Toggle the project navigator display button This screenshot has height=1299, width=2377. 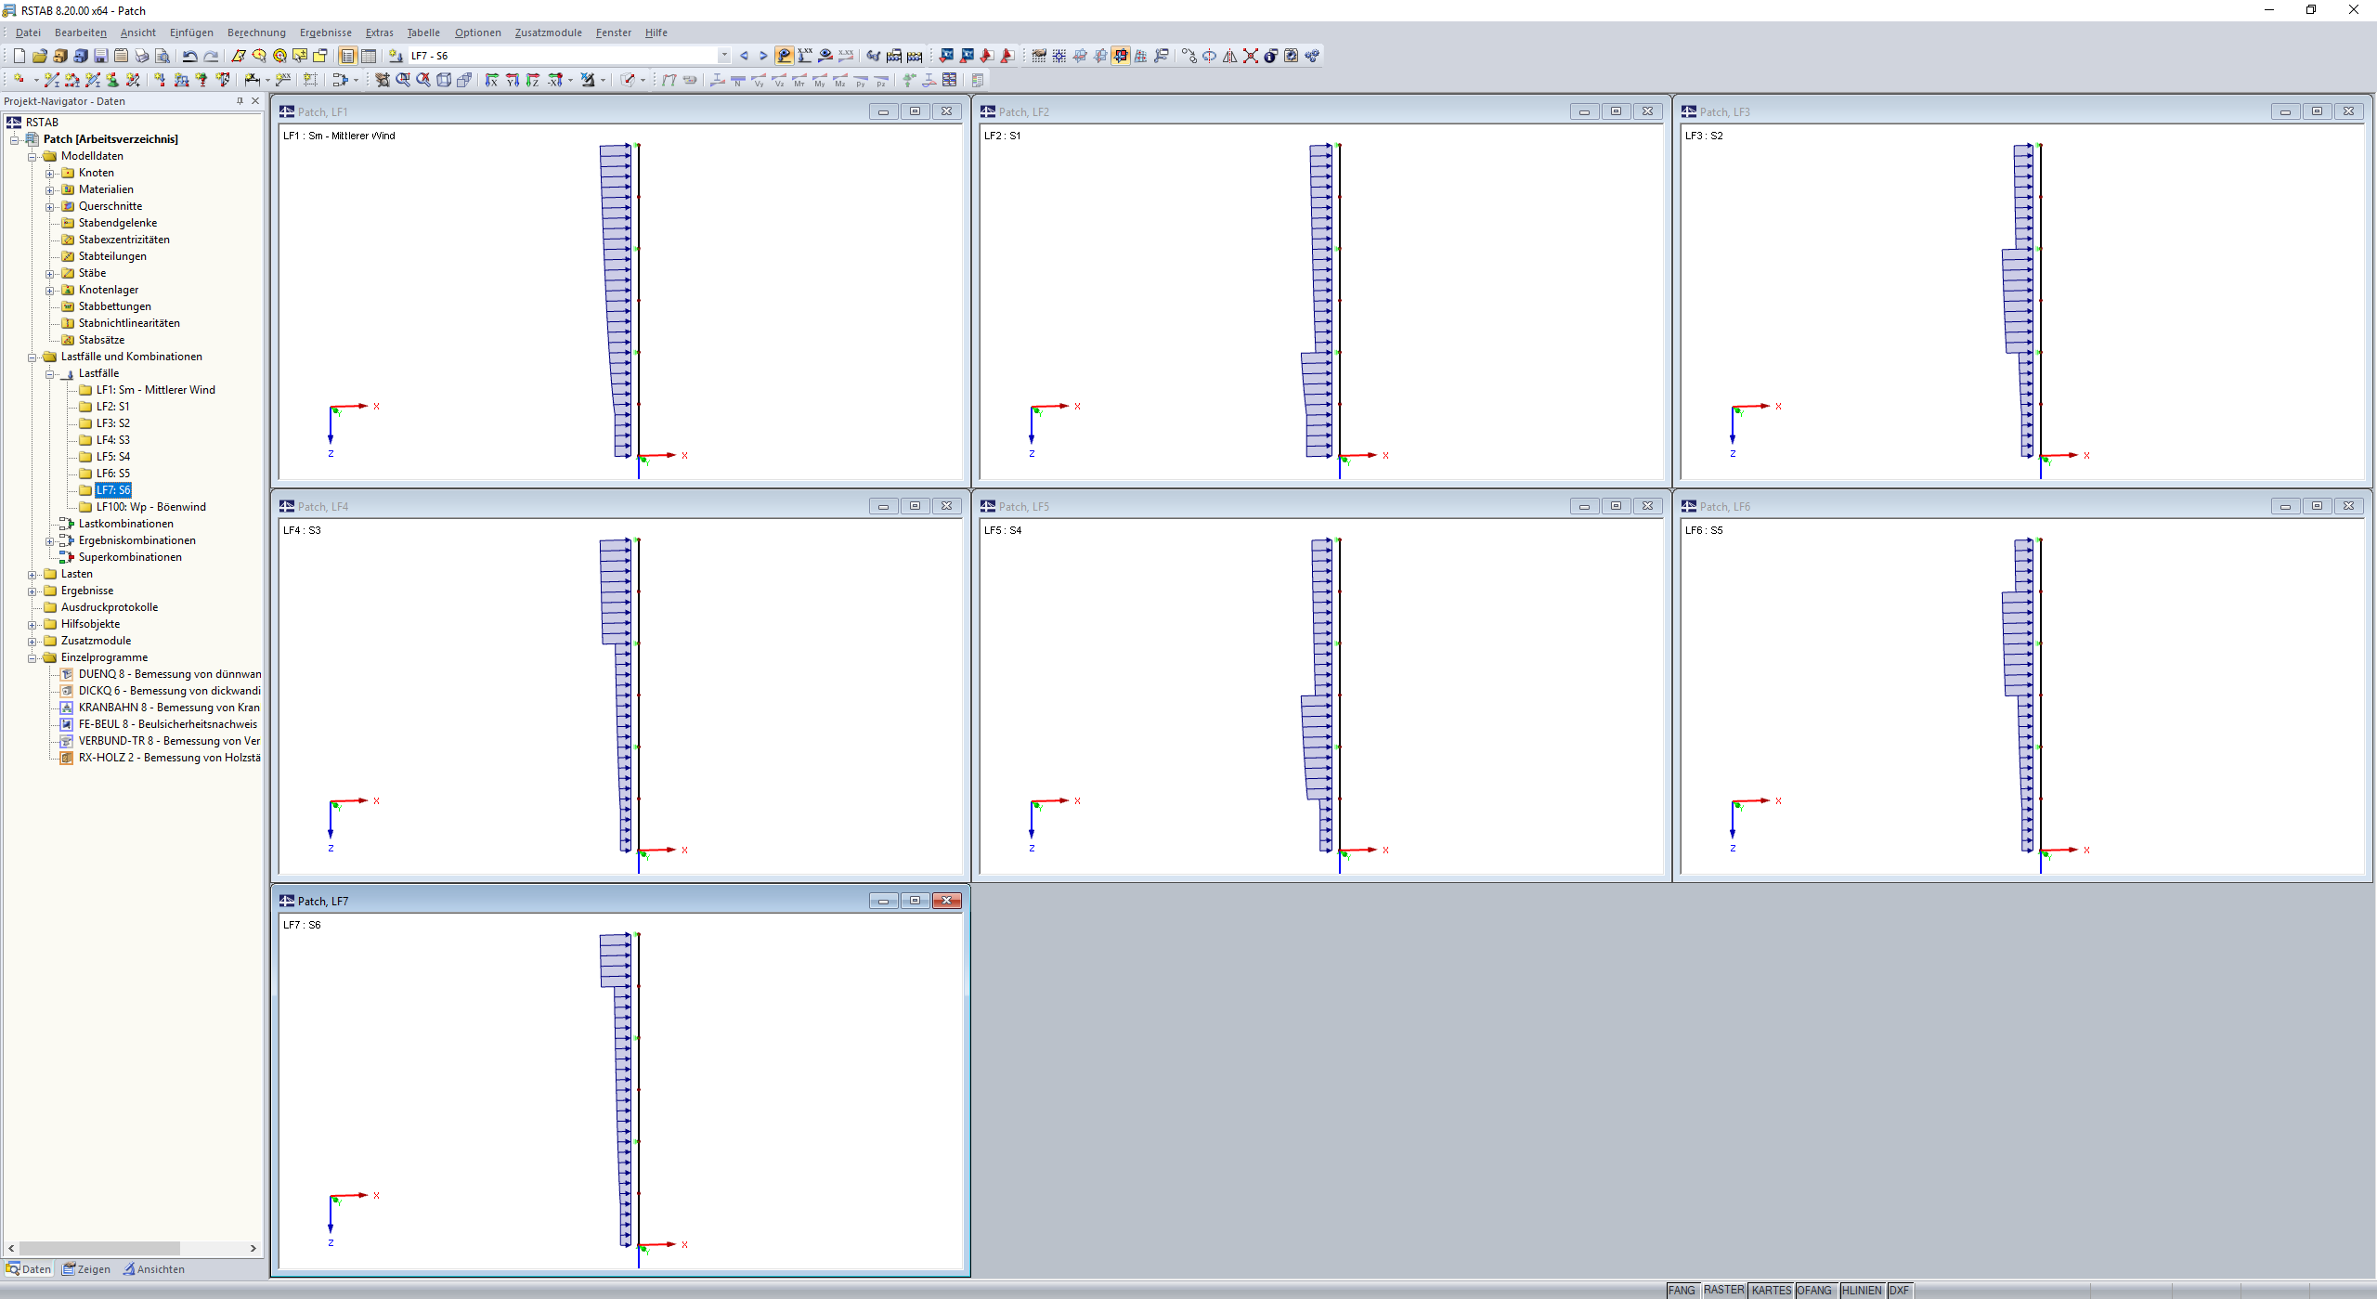tap(347, 56)
